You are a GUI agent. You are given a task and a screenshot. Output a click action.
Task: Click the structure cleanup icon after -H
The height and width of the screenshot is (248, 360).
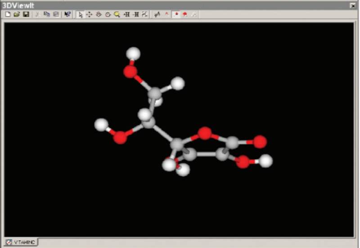pos(144,14)
